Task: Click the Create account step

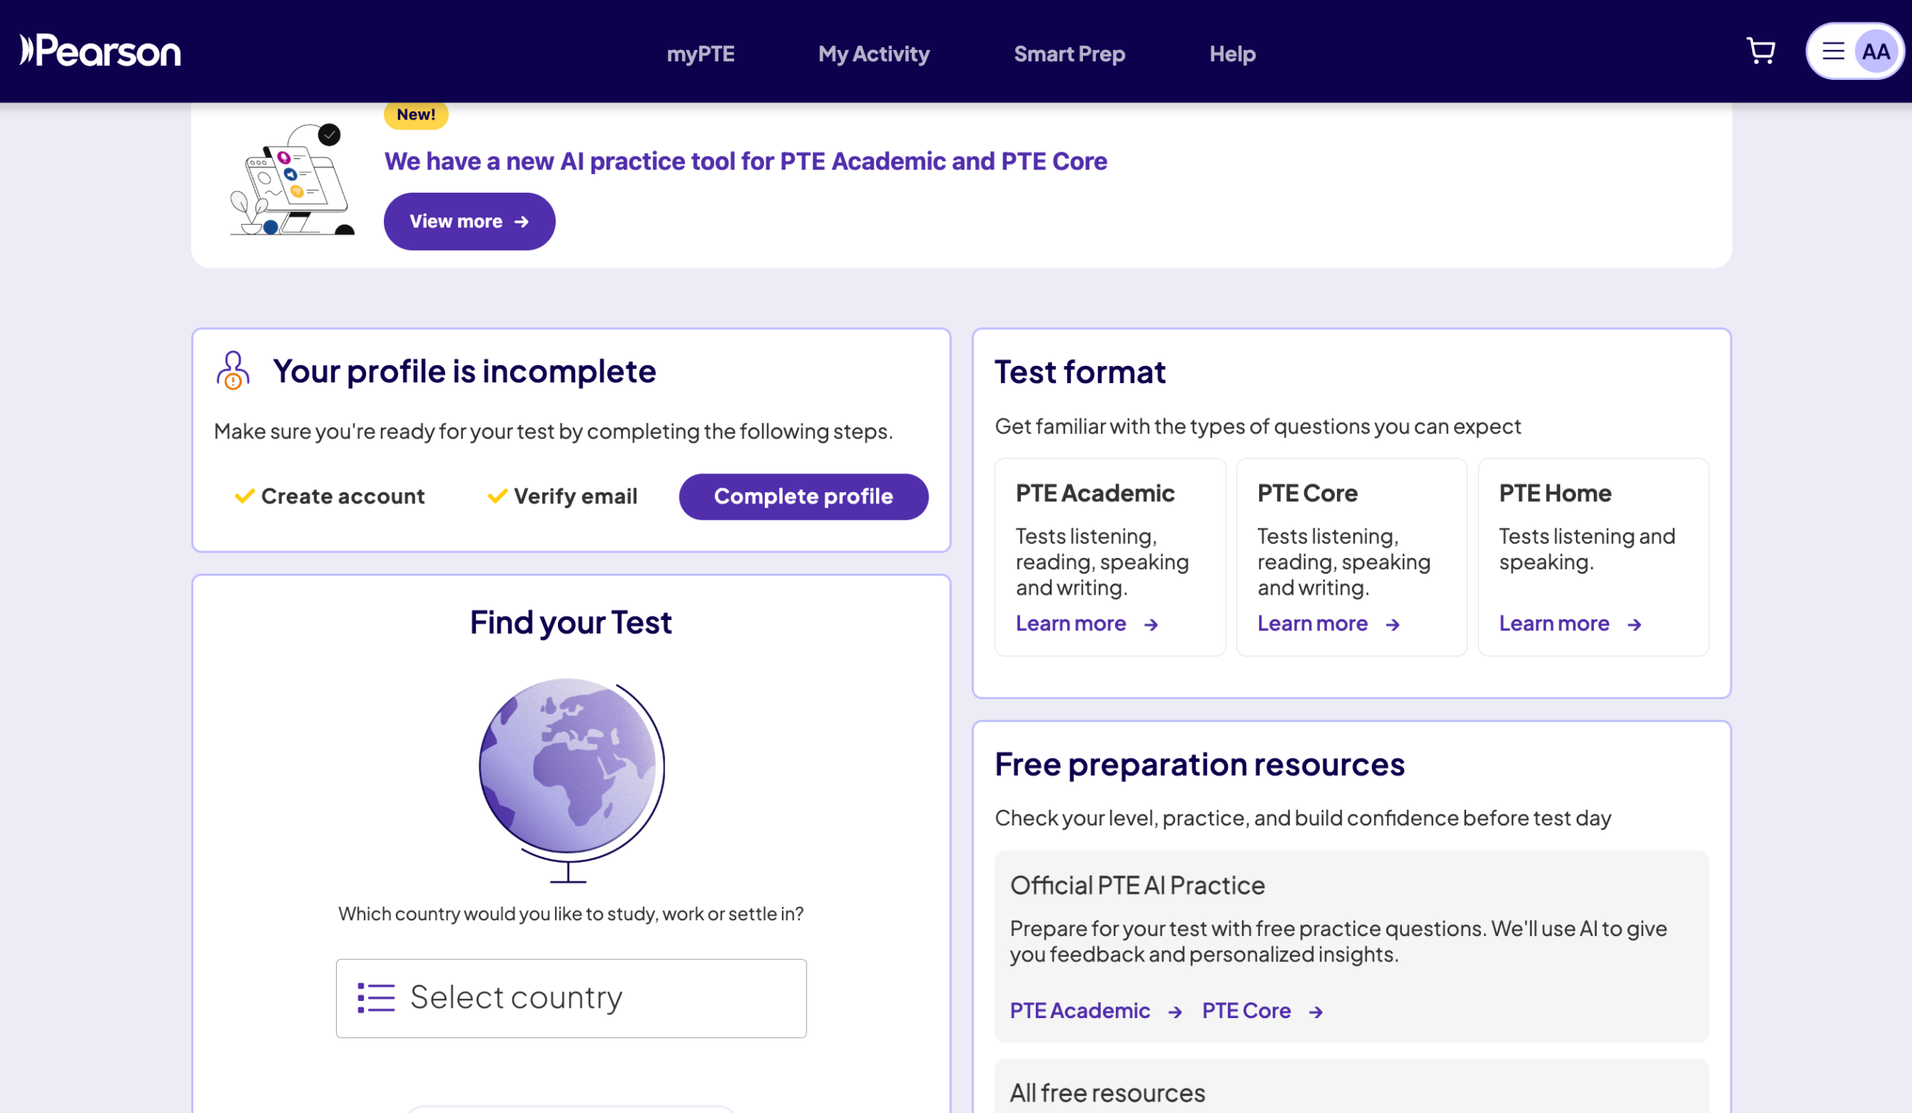Action: point(329,496)
